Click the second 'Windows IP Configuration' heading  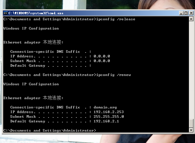click(x=31, y=84)
